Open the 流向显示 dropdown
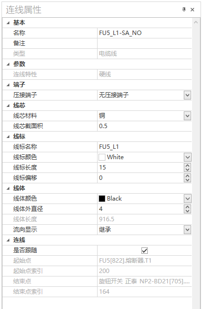202x309 pixels. click(187, 230)
